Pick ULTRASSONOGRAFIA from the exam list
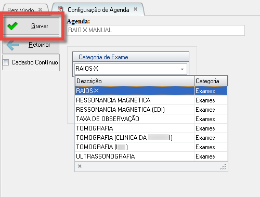The height and width of the screenshot is (197, 260). [151, 156]
